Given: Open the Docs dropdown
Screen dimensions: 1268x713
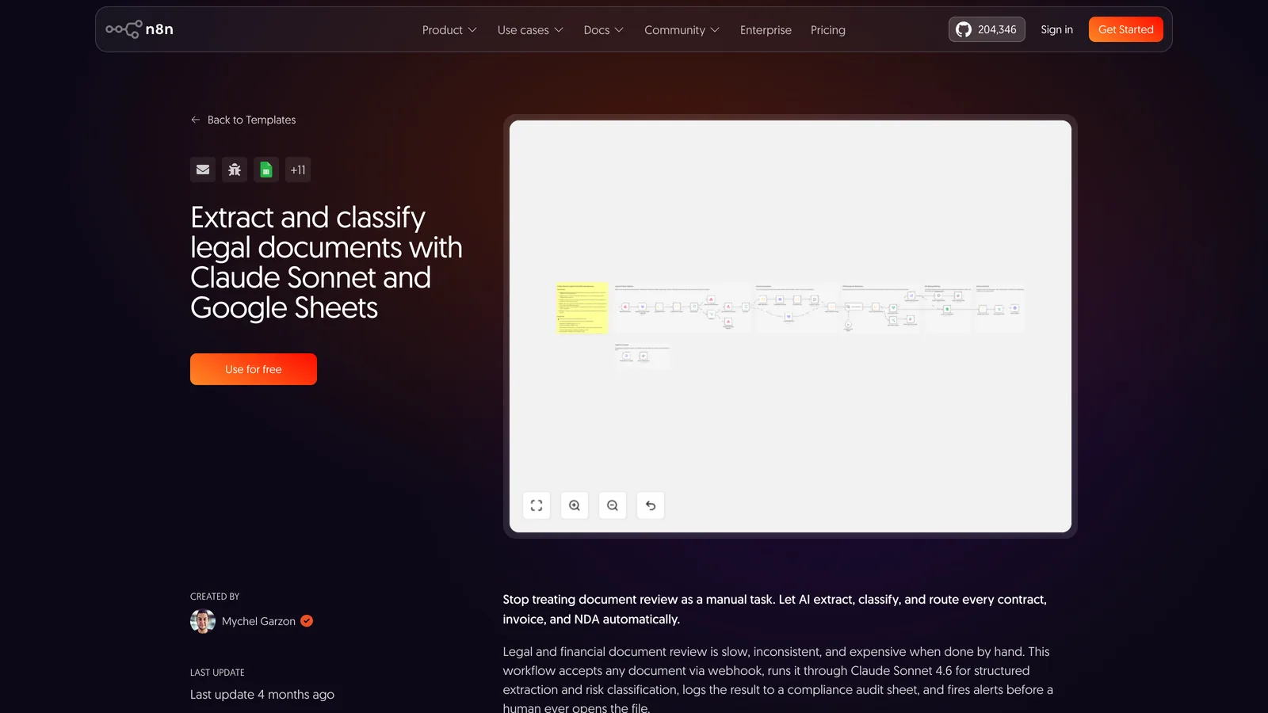Looking at the screenshot, I should 603,30.
